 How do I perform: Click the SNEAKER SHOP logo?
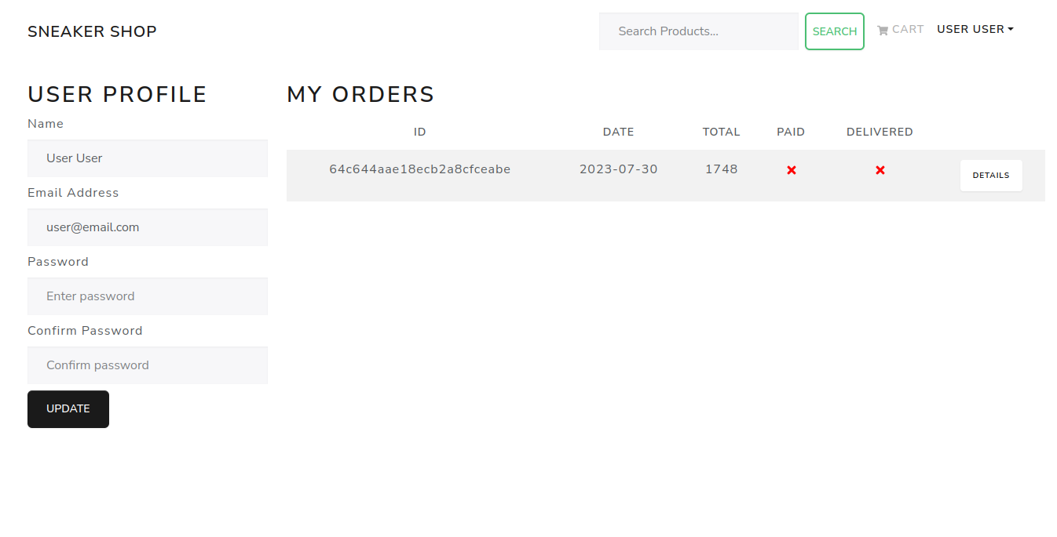click(92, 31)
